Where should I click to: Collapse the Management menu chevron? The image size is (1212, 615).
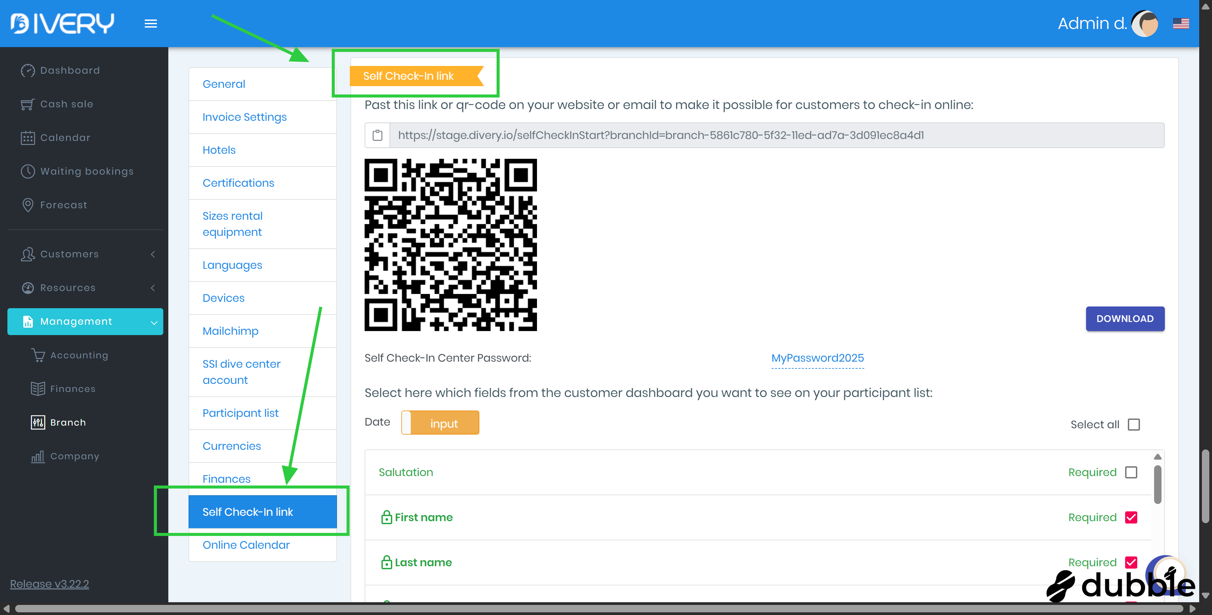pyautogui.click(x=154, y=322)
